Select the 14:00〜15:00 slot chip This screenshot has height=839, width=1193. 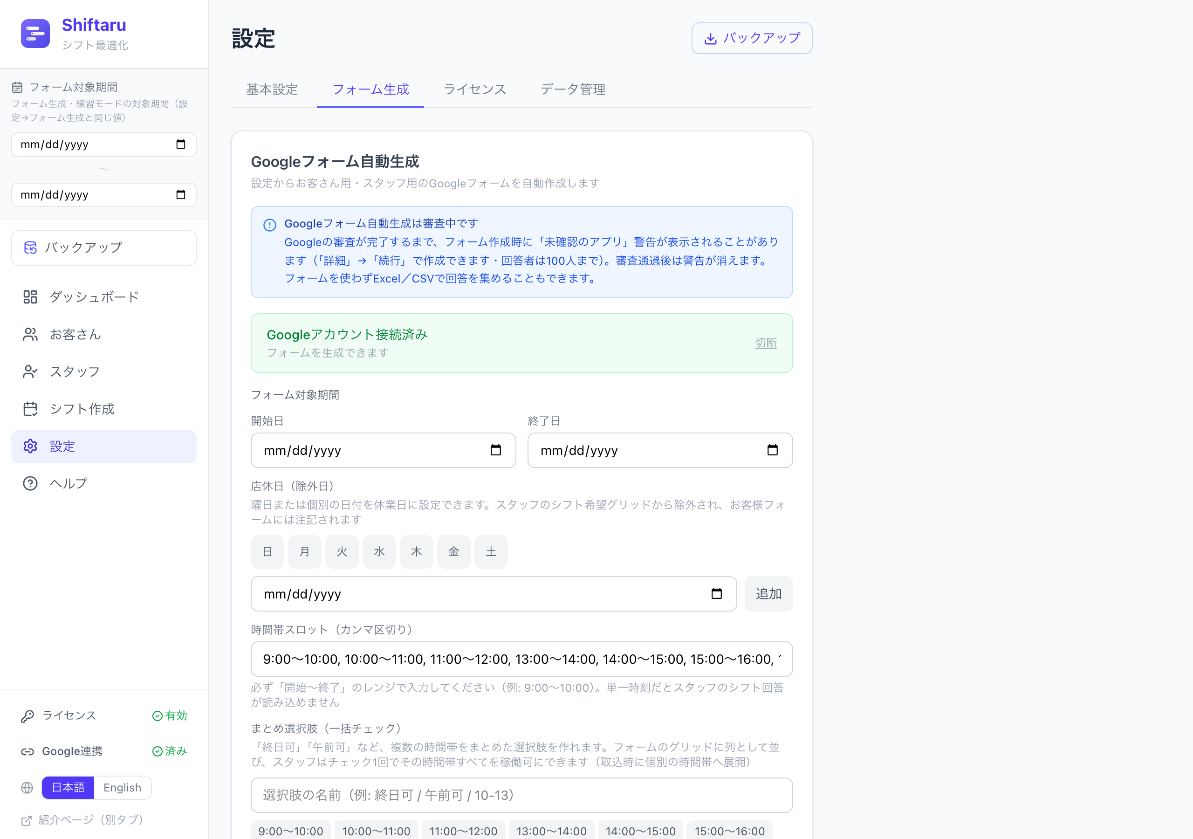(x=641, y=831)
